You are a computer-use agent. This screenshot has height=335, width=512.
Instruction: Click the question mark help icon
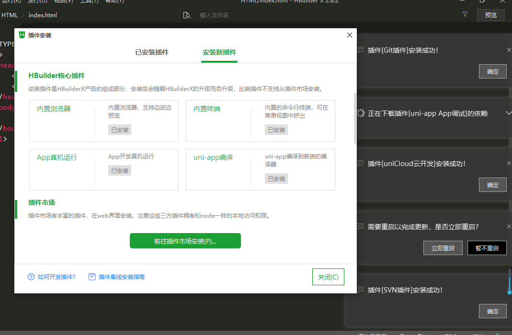[31, 277]
